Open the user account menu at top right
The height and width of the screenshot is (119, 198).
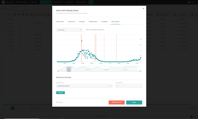click(x=193, y=2)
